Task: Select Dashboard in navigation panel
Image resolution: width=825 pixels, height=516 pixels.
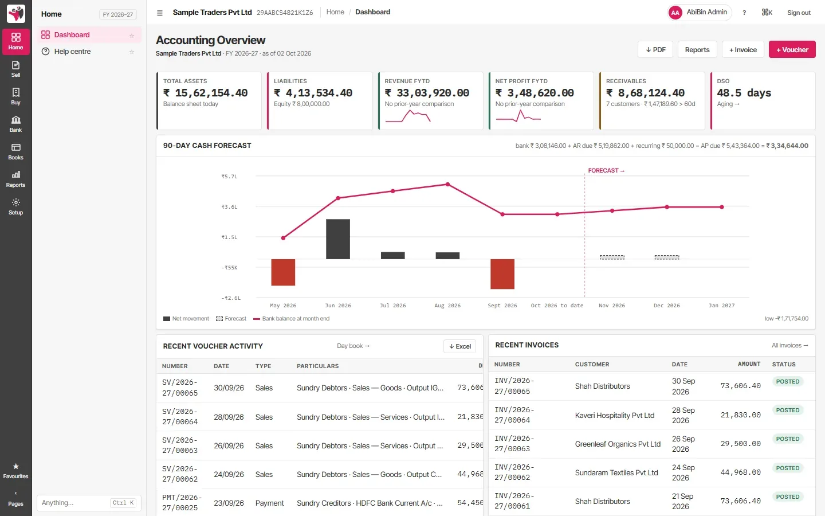Action: point(89,35)
